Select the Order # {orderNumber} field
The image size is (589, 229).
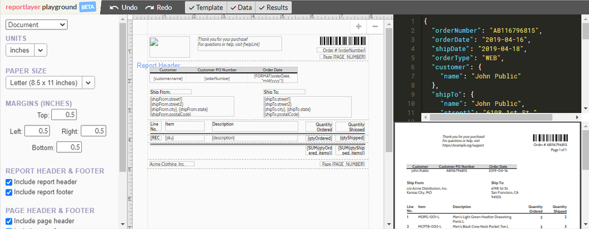tap(341, 50)
